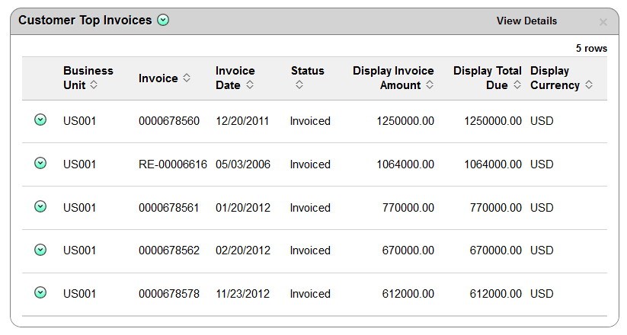Screen dimensions: 627x335
Task: Sort by Display Total Due arrows
Action: [517, 85]
